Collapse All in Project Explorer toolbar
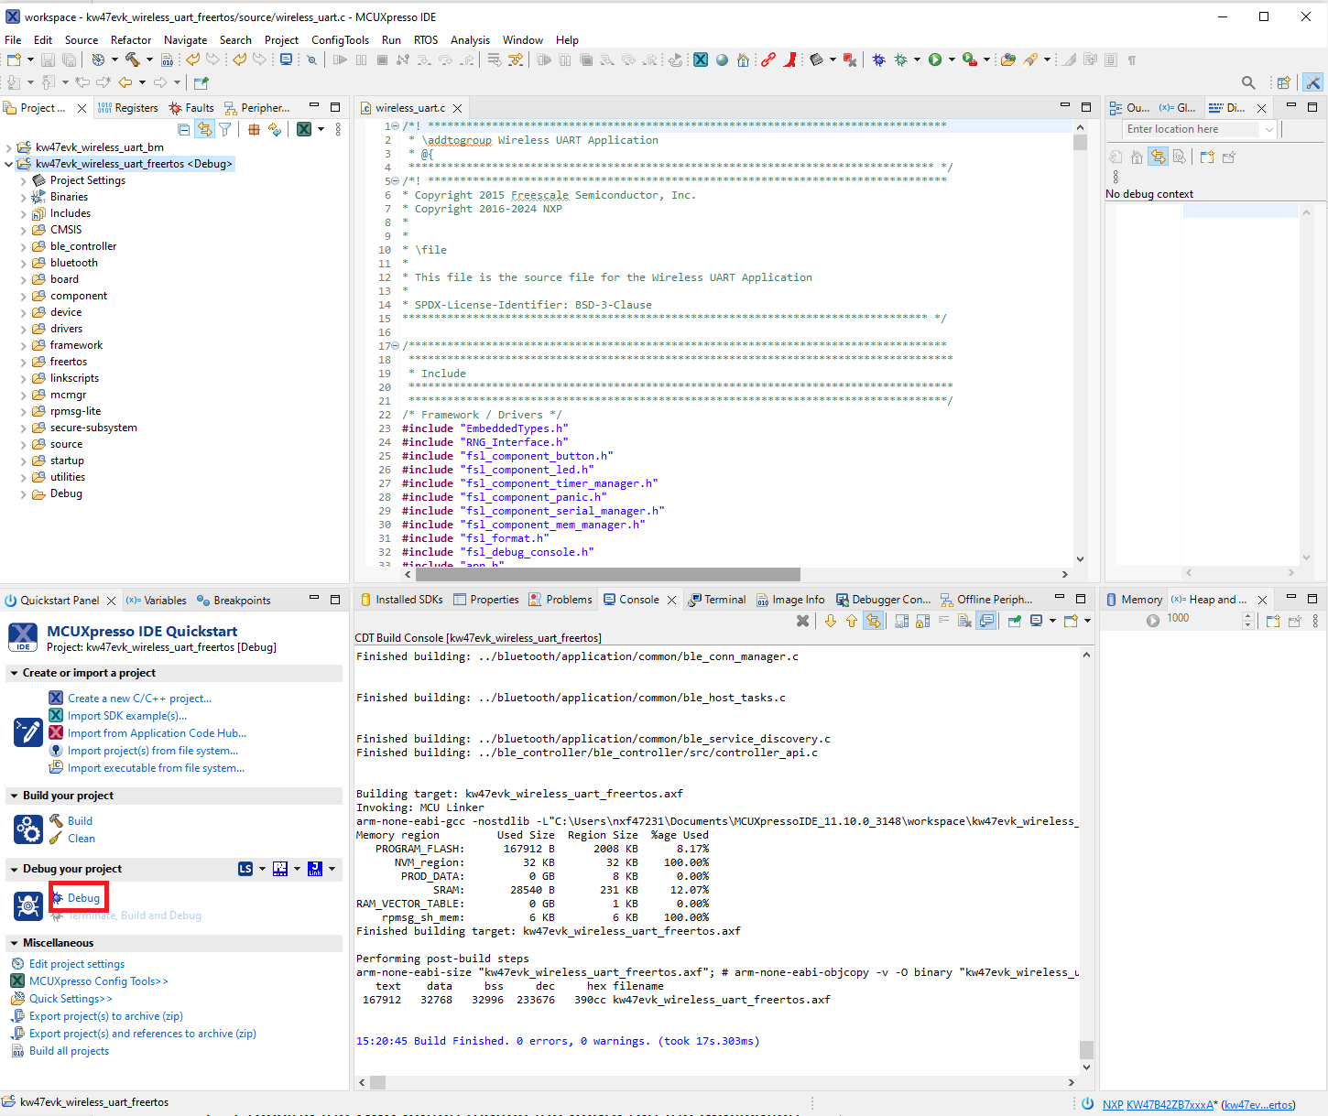The height and width of the screenshot is (1116, 1328). [183, 129]
